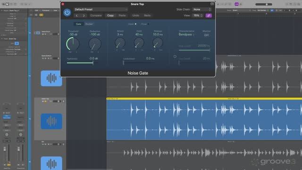Open the Snap dropdown in the Tracks menu bar

pyautogui.click(x=242, y=10)
